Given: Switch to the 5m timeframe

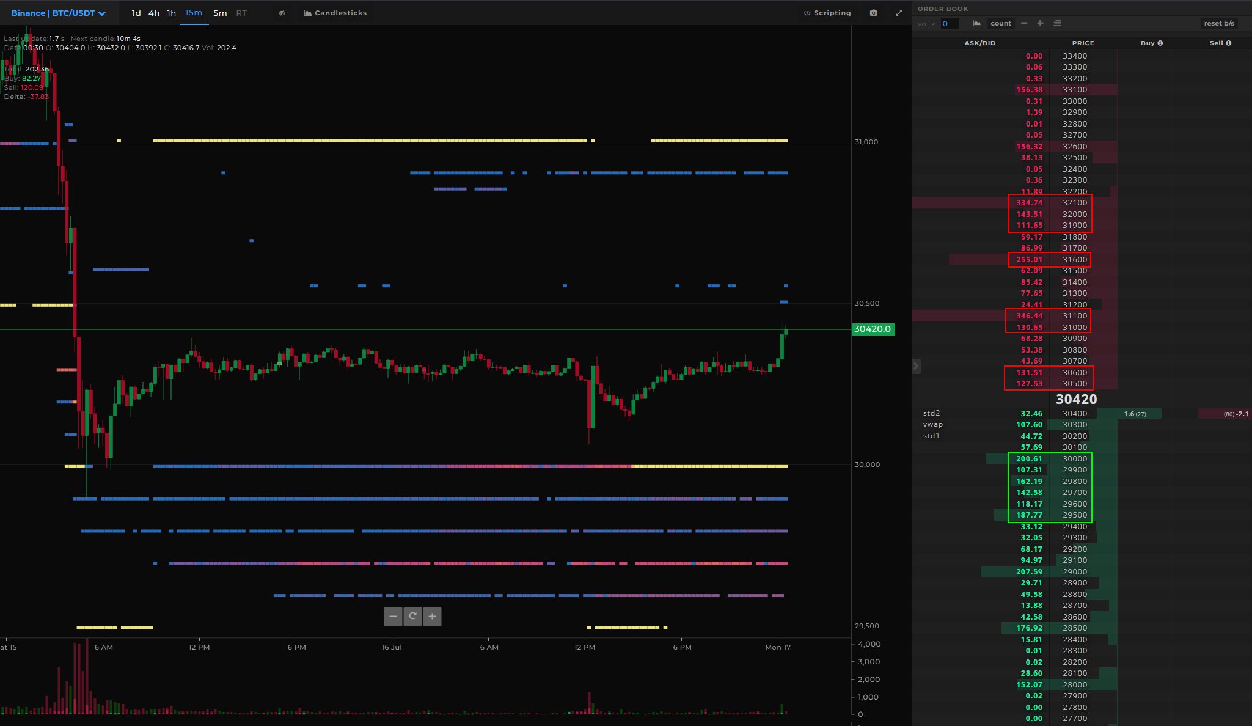Looking at the screenshot, I should (x=220, y=13).
